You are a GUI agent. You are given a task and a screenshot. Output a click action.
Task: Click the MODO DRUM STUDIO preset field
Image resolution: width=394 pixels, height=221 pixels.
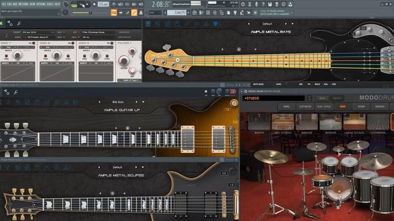(273, 98)
